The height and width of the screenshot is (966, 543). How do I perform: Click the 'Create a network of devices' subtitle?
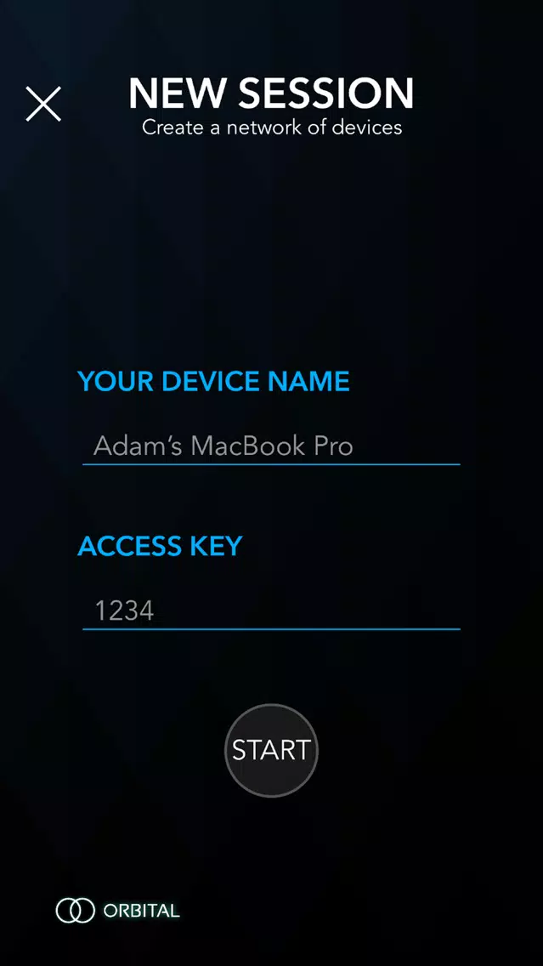click(272, 128)
